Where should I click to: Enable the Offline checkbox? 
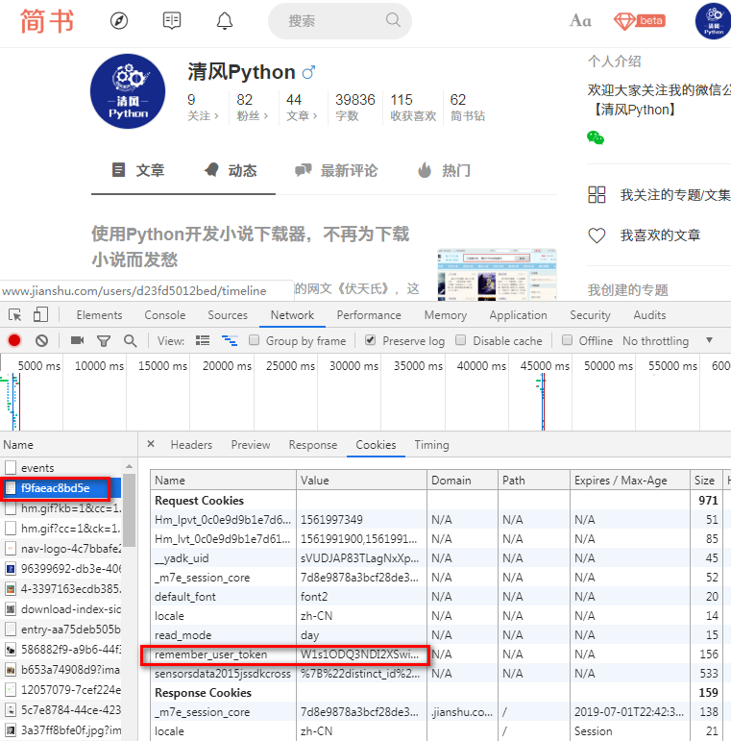tap(568, 340)
